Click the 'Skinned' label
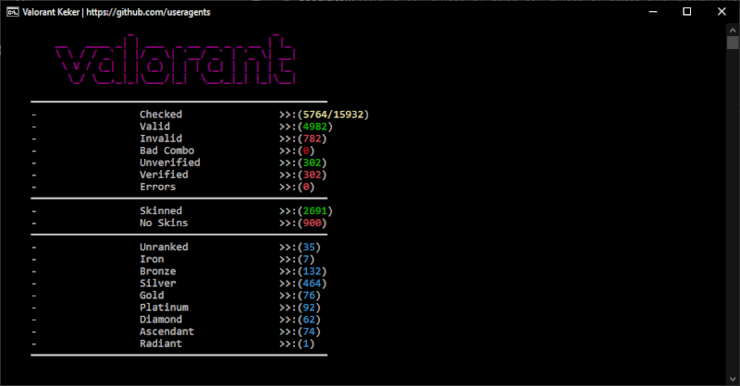 tap(160, 211)
